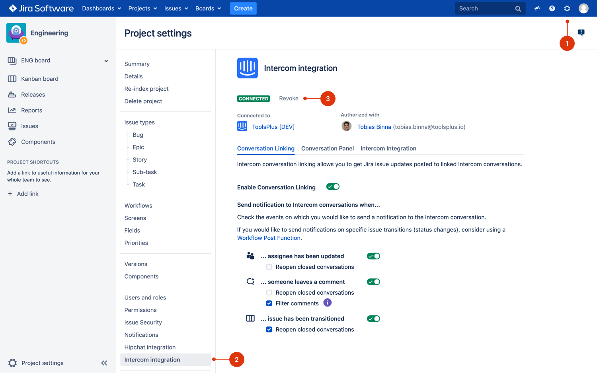Check Reopen closed conversations under assignee updated
The width and height of the screenshot is (597, 373).
(x=269, y=267)
